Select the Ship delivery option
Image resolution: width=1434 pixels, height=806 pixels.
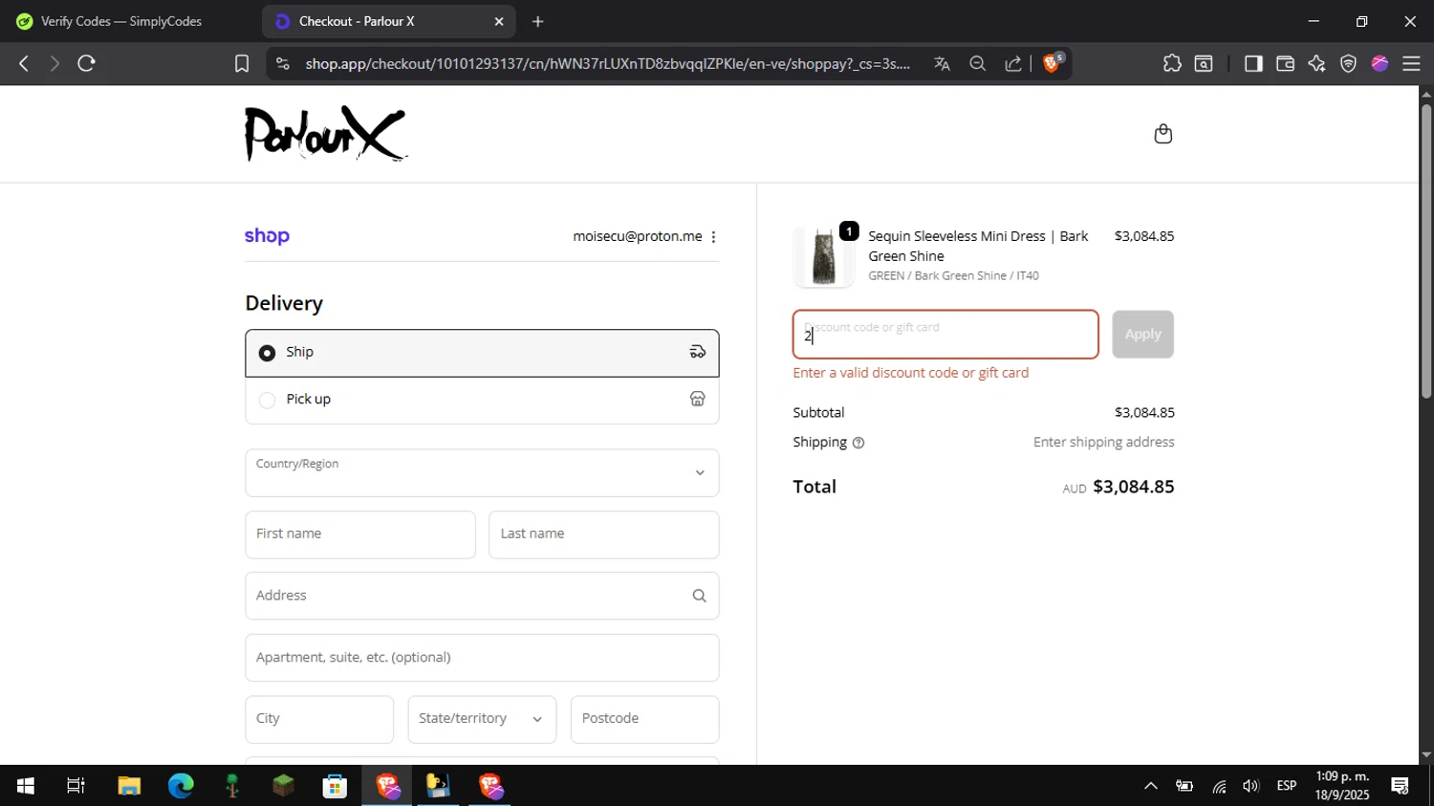482,353
